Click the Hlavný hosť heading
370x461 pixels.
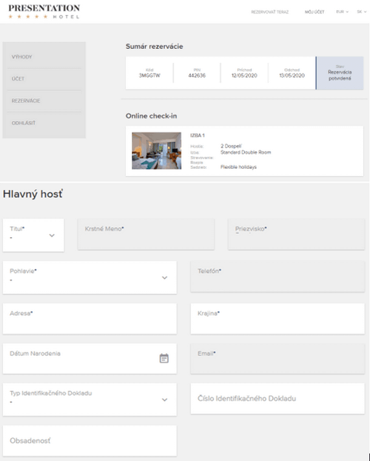click(33, 194)
